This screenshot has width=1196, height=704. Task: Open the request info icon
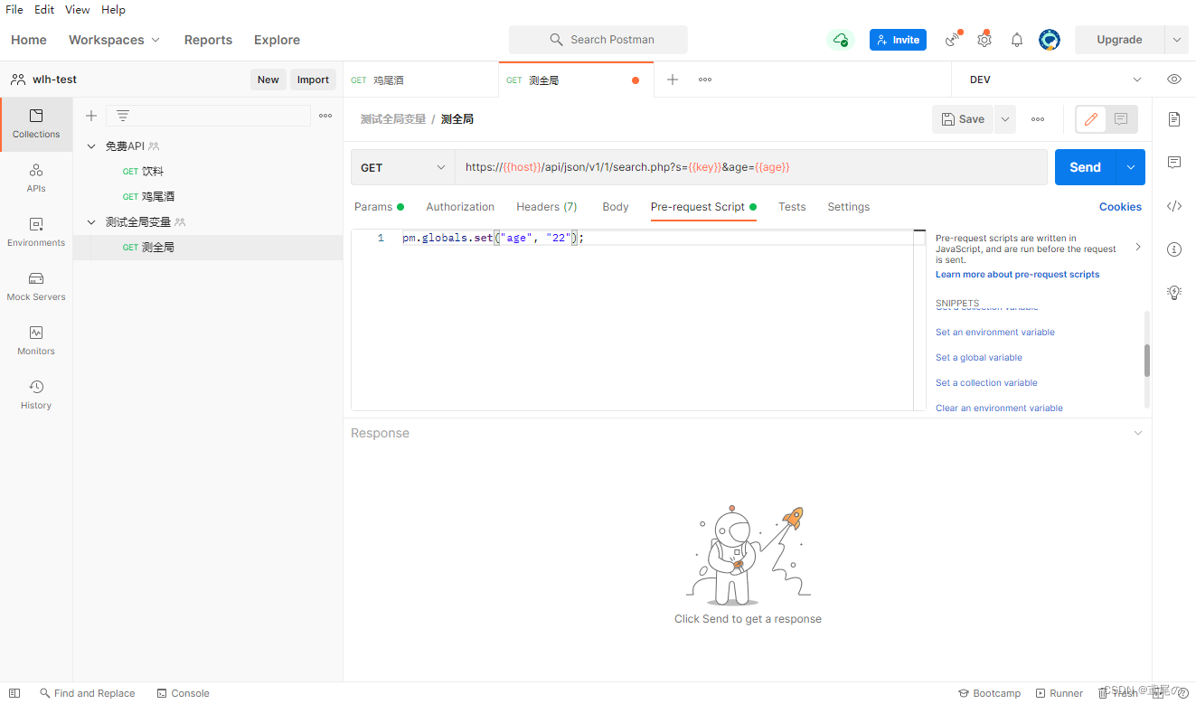(1174, 249)
